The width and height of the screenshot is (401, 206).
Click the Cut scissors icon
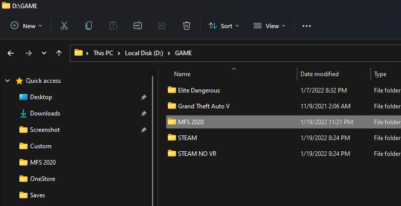coord(64,26)
